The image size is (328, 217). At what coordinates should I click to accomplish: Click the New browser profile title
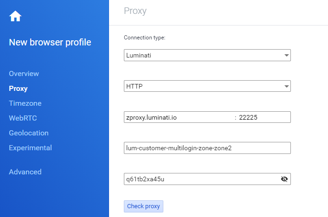click(x=50, y=43)
